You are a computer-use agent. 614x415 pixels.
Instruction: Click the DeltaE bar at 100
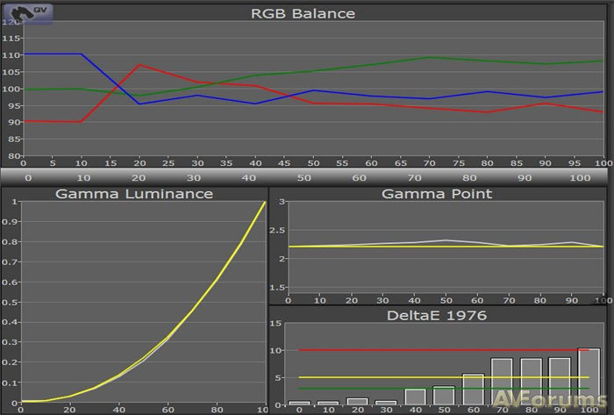[x=589, y=377]
